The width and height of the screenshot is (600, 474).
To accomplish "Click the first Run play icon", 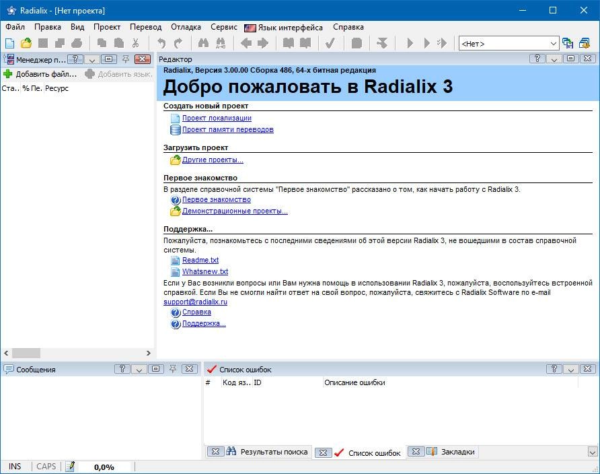I will pos(410,43).
